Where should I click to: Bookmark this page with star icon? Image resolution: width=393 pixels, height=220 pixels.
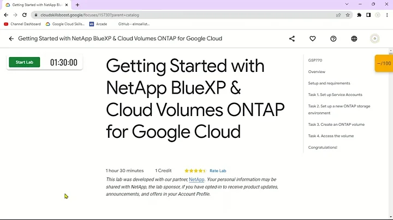click(348, 15)
